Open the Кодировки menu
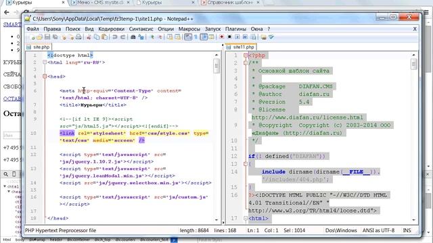433x243 pixels. coord(111,29)
